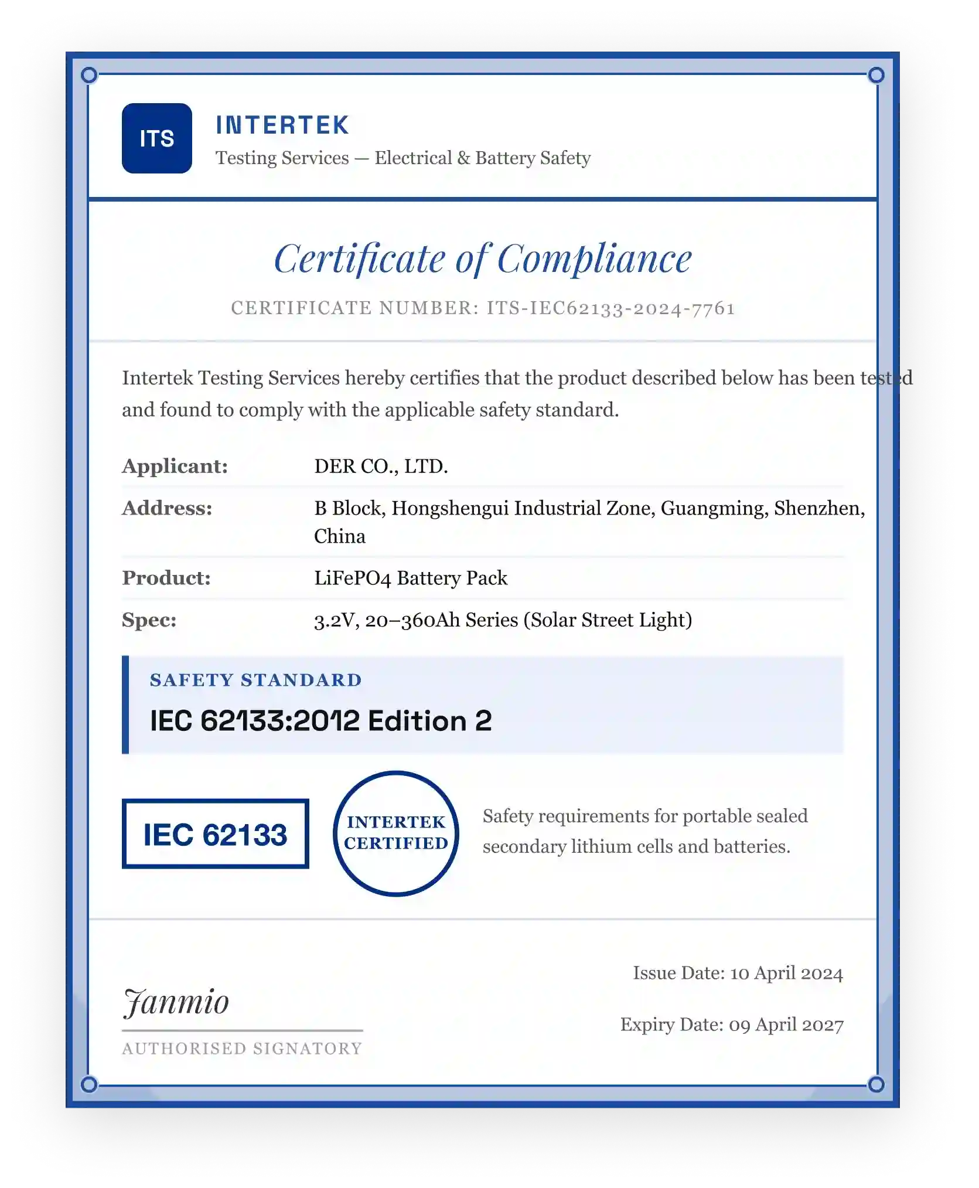Click the IEC 62133 boxed mark
Image resolution: width=979 pixels, height=1188 pixels.
[216, 833]
